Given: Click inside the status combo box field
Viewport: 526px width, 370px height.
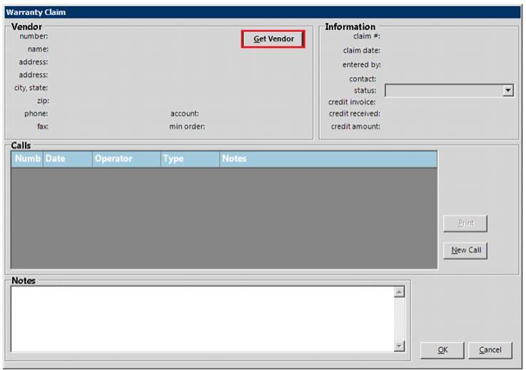Looking at the screenshot, I should pyautogui.click(x=443, y=91).
